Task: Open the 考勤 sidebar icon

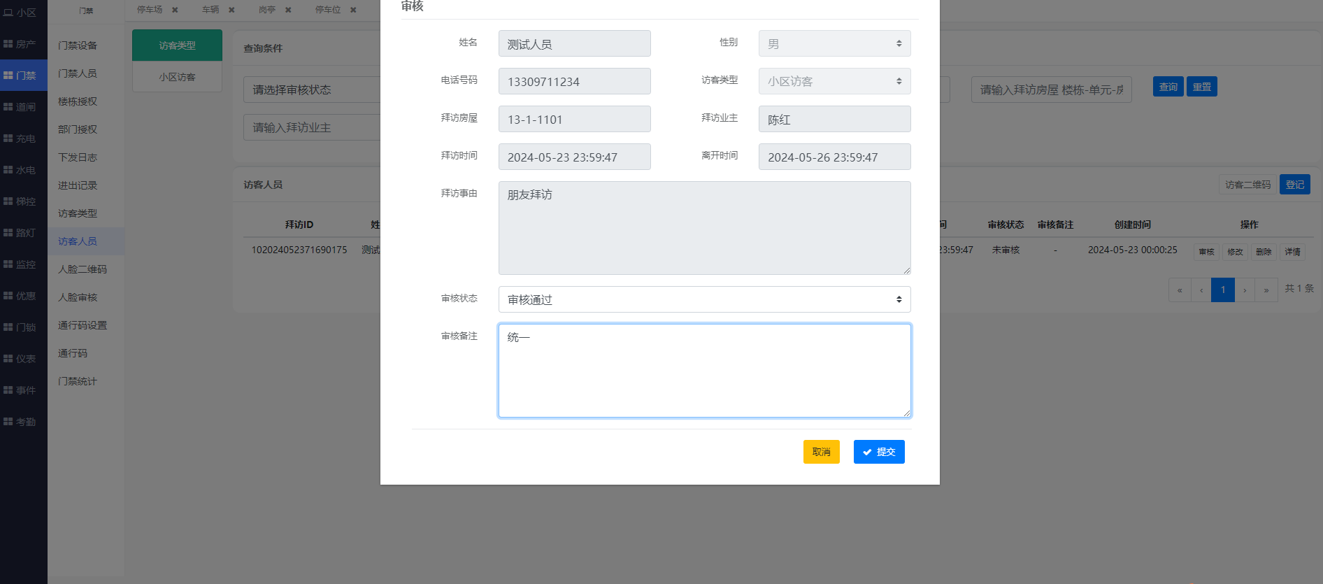Action: click(8, 422)
